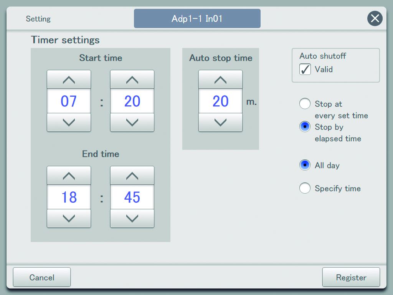Viewport: 393px width, 295px height.
Task: Increase the Start time hour value
Action: click(69, 80)
